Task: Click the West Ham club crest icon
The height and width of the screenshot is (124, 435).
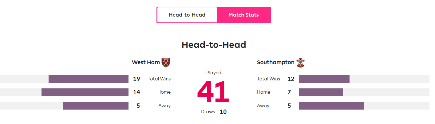Action: click(x=166, y=62)
